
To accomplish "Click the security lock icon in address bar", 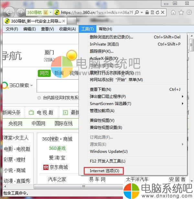I will pos(147,12).
